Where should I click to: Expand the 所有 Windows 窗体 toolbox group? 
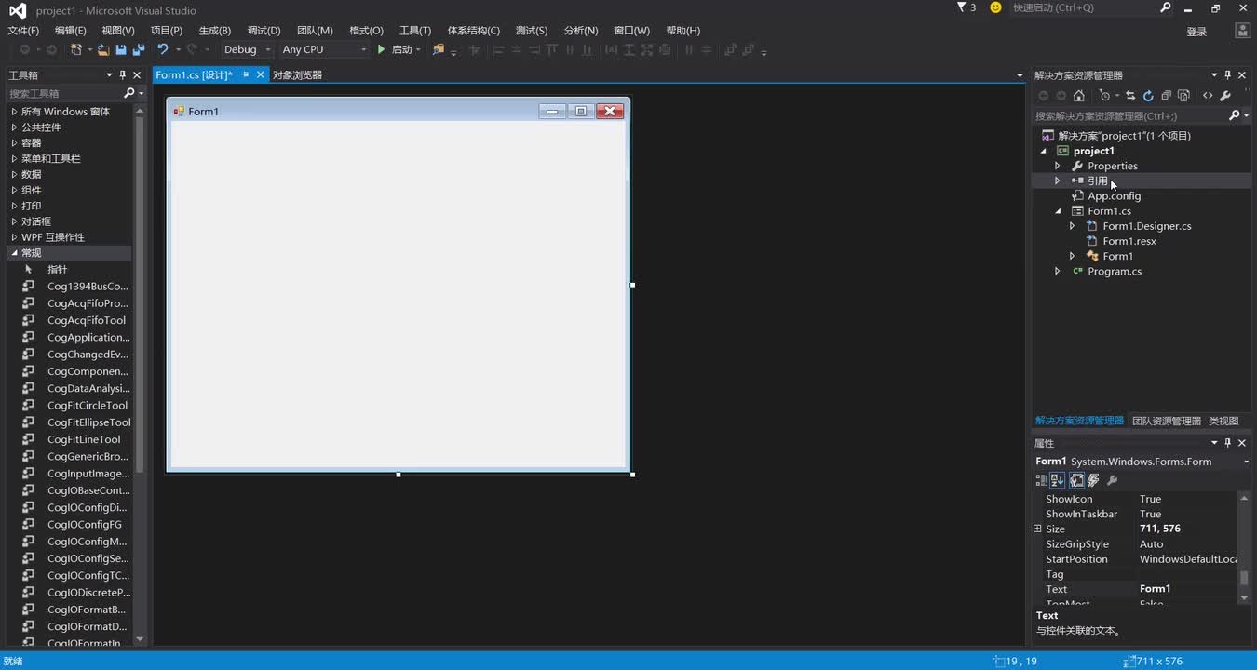[x=14, y=112]
